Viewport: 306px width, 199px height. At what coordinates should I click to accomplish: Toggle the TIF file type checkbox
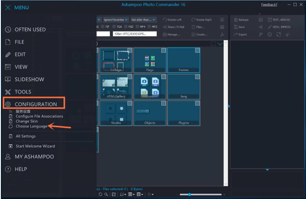point(103,27)
